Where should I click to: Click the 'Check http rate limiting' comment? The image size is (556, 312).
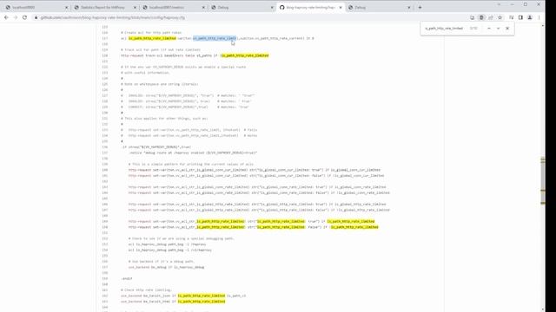(x=146, y=290)
